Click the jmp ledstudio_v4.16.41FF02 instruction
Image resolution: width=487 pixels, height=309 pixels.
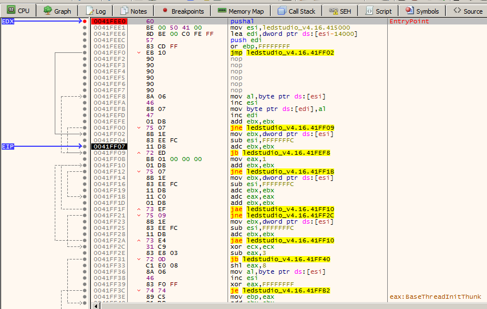pos(282,53)
